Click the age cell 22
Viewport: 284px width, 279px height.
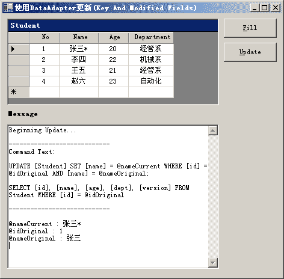coord(114,60)
